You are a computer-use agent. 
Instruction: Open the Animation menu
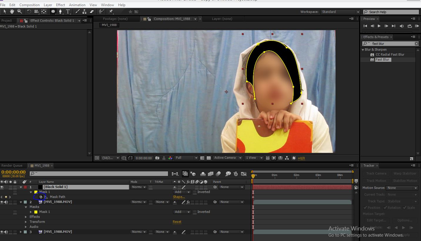[77, 5]
